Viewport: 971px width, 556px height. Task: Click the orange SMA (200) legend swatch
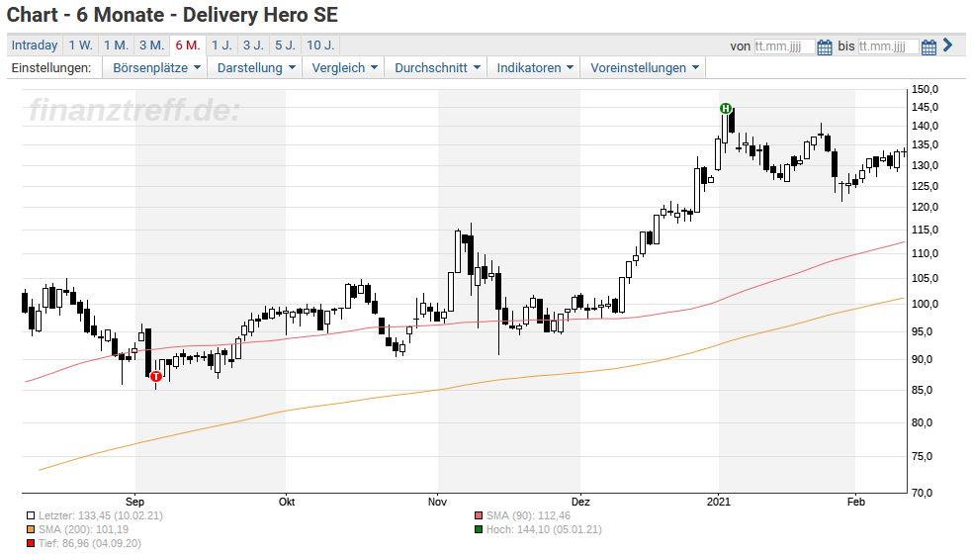coord(31,529)
